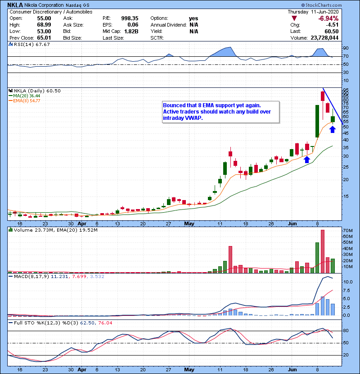This screenshot has width=360, height=374.
Task: Click the Open value 55.00
Action: pos(44,18)
